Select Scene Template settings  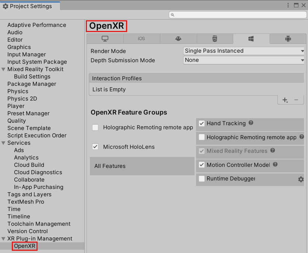(x=29, y=128)
